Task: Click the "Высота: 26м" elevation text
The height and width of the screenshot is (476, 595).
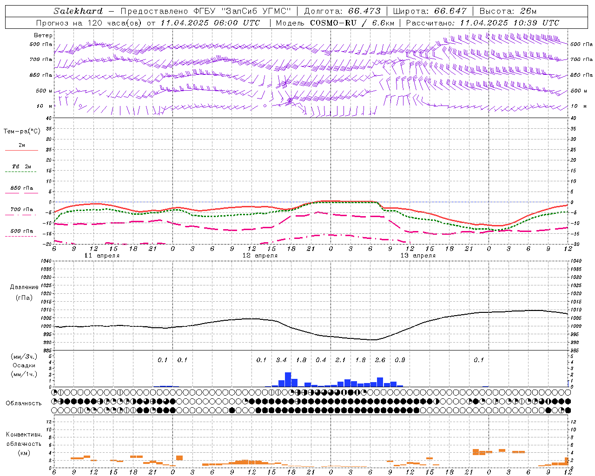Action: [508, 11]
